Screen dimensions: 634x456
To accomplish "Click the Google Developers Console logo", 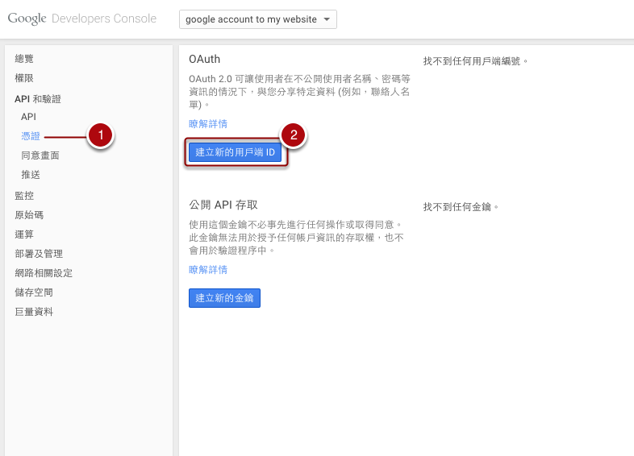I will pos(81,19).
